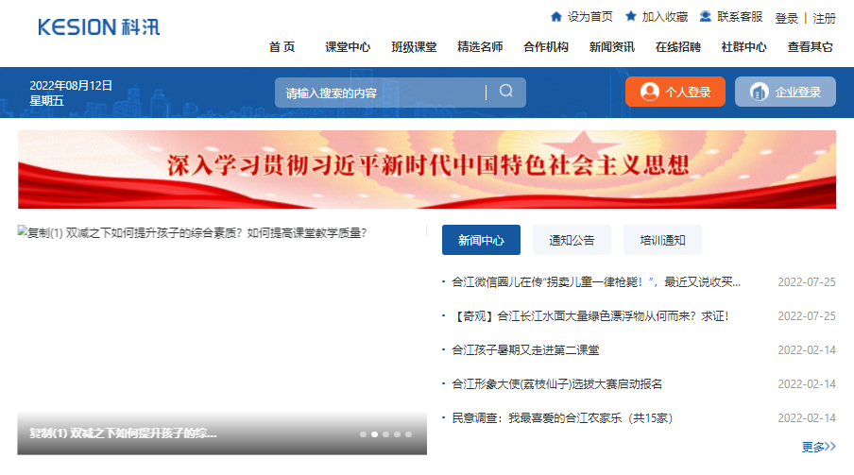Image resolution: width=854 pixels, height=475 pixels.
Task: Click the home icon beside 设为首页
Action: [555, 17]
